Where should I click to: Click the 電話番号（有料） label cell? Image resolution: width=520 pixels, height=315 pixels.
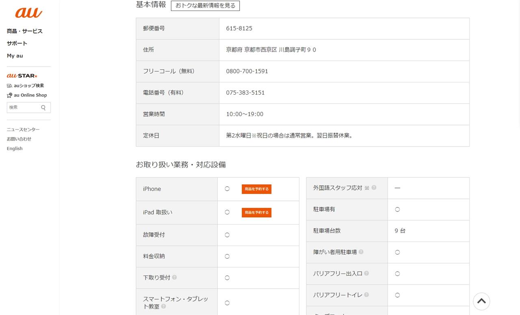coord(178,93)
